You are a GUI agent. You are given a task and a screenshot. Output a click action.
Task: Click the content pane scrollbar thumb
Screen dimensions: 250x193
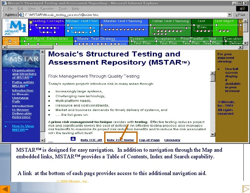click(x=213, y=78)
